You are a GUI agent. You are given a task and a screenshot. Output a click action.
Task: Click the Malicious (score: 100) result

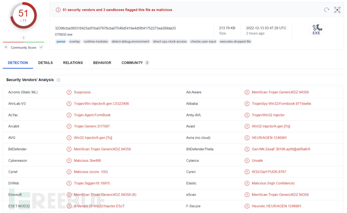point(91,172)
